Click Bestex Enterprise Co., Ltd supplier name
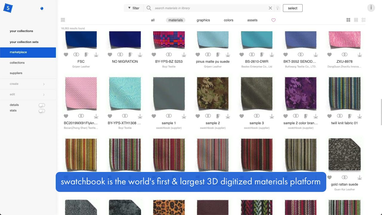Image resolution: width=382 pixels, height=215 pixels. (257, 67)
